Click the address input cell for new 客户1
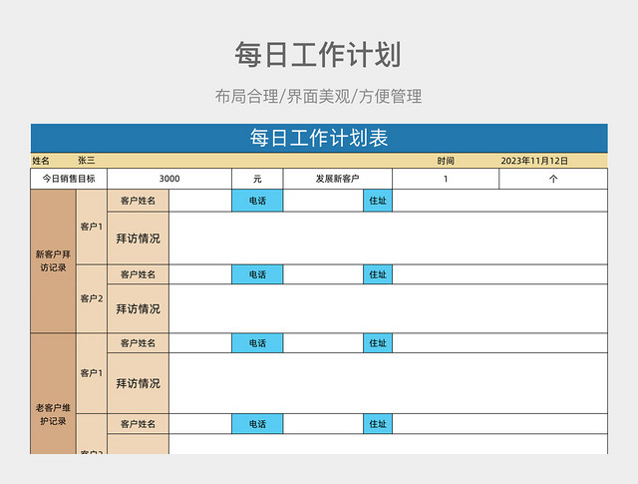Screen dimensions: 638x484 point(500,201)
